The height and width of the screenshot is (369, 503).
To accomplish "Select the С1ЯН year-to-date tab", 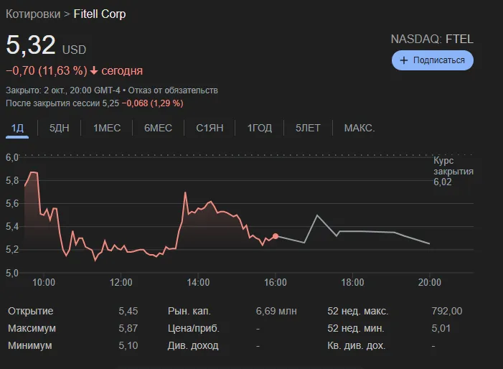I will [210, 128].
